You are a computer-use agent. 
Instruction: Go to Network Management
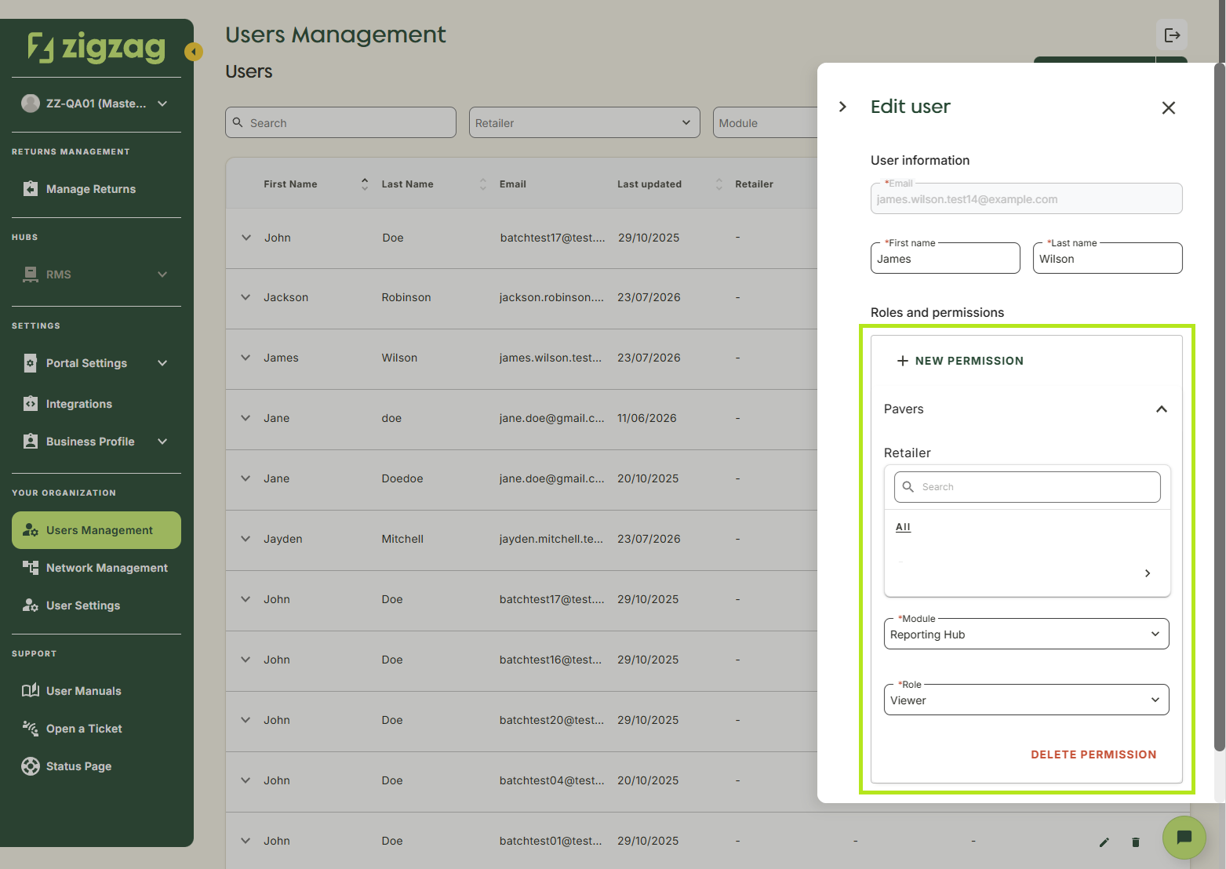(x=96, y=568)
